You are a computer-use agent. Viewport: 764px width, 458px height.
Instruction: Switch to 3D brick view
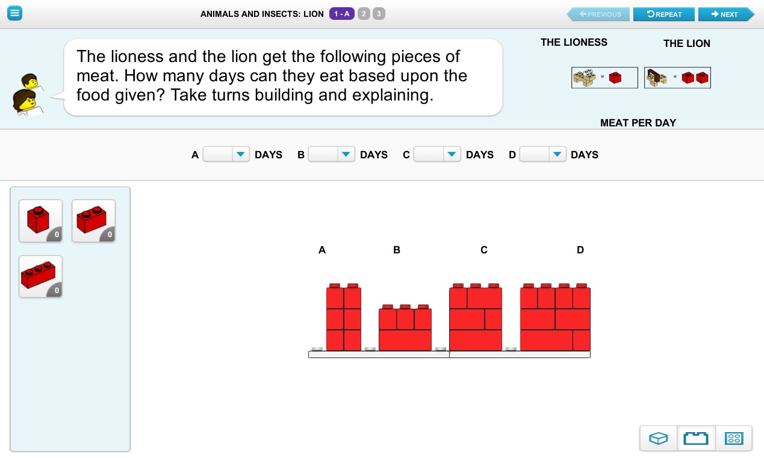[659, 438]
